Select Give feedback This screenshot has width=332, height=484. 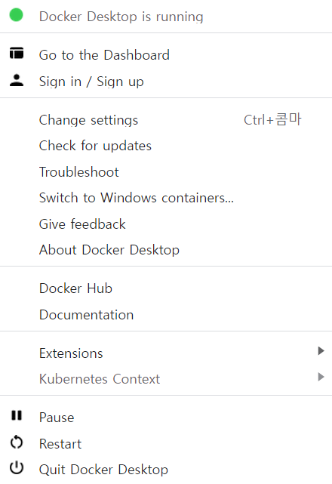click(x=166, y=224)
